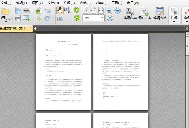The height and width of the screenshot is (128, 189).
Task: Open the 文件(F) menu
Action: coord(6,3)
